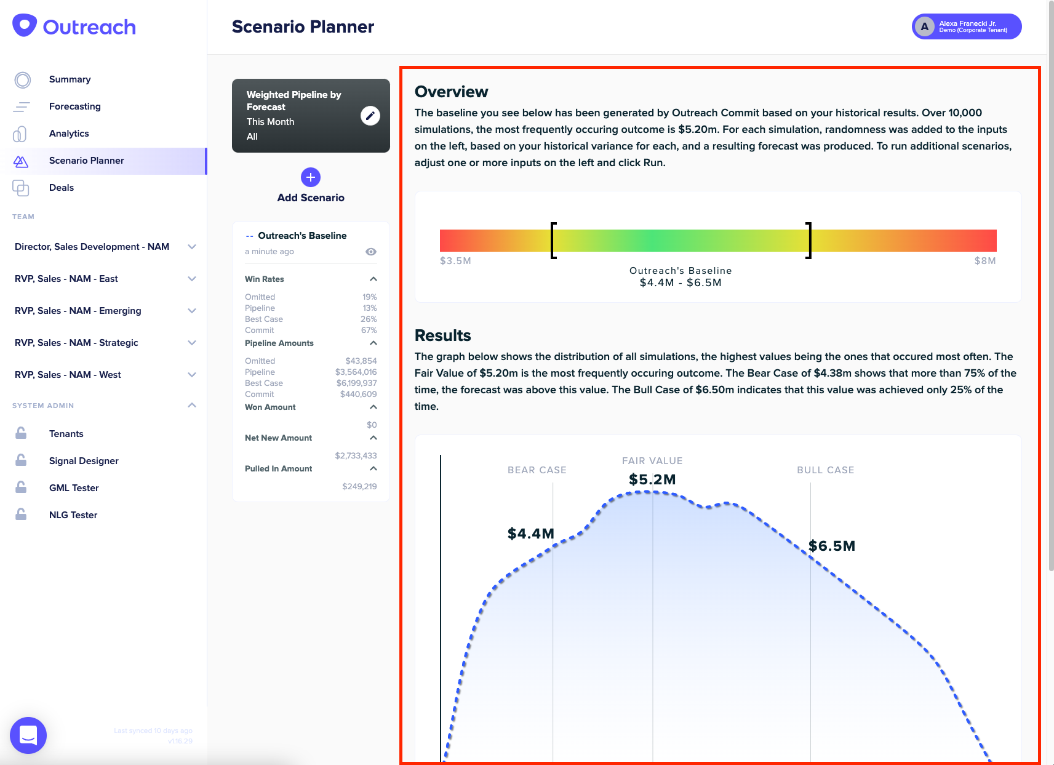The height and width of the screenshot is (765, 1054).
Task: Click the Analytics icon in sidebar
Action: [20, 134]
